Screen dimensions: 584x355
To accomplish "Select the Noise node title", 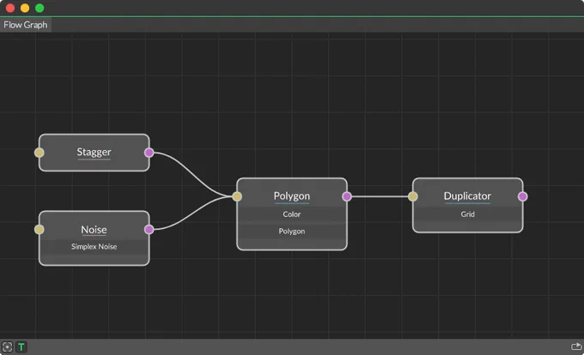I will click(x=94, y=229).
